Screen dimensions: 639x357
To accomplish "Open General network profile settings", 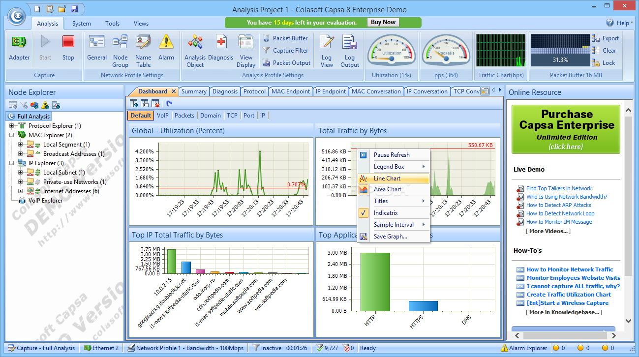I will pos(97,48).
